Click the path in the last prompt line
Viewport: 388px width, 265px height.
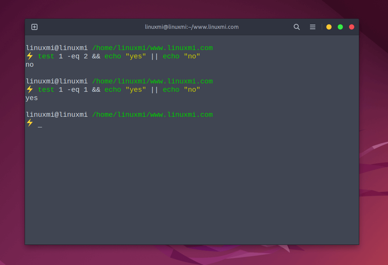point(152,115)
